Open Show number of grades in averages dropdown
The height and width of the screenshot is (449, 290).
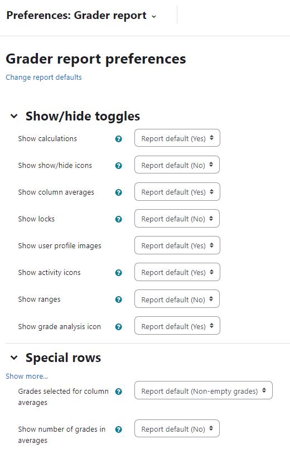pos(177,428)
